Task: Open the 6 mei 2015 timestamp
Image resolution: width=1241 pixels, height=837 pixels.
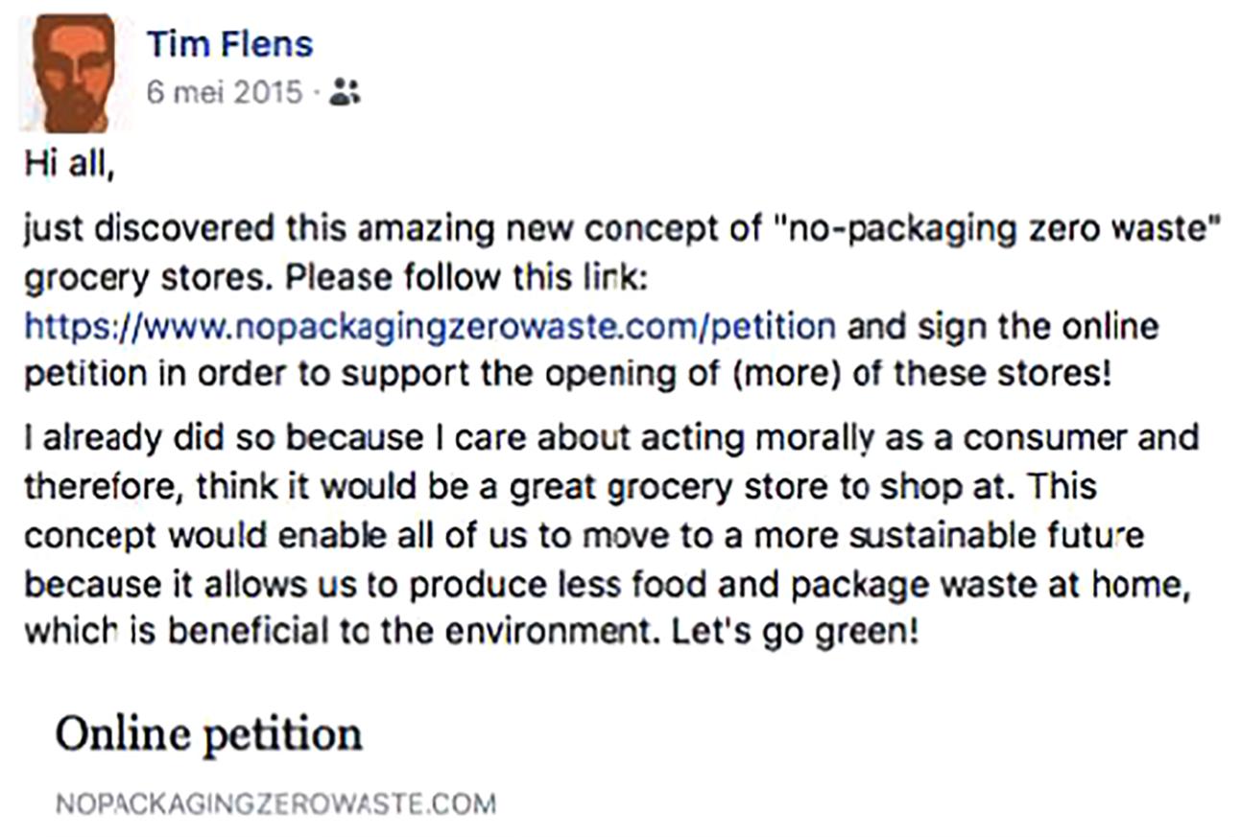Action: pos(224,93)
